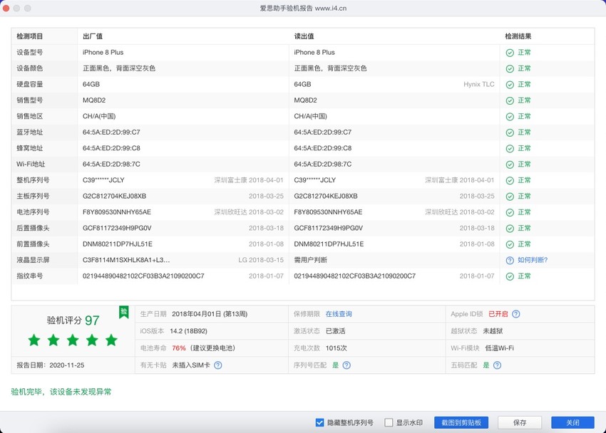This screenshot has height=433, width=606.
Task: Click the green check icon in 设备型号 row
Action: (x=510, y=53)
